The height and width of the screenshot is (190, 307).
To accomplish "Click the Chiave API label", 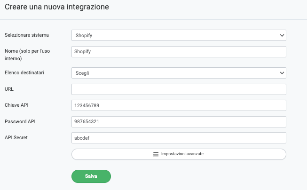I will pos(17,105).
